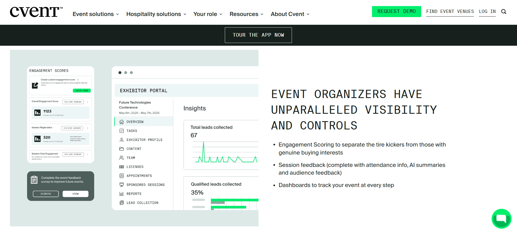This screenshot has height=233, width=517.
Task: Click the Reports bar chart icon
Action: (122, 194)
